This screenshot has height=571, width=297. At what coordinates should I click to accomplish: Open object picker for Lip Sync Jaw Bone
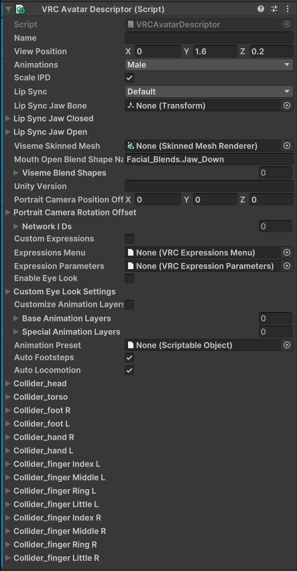(287, 105)
